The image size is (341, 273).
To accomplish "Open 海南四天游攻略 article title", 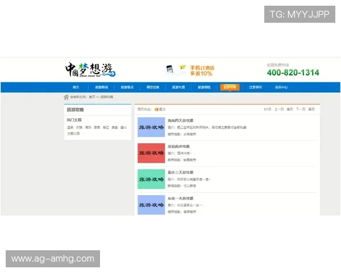I will point(181,121).
